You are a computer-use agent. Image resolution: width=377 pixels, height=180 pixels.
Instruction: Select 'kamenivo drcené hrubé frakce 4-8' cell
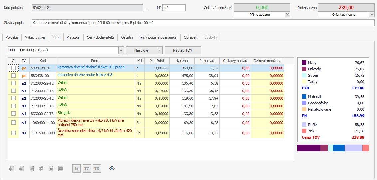(x=95, y=76)
